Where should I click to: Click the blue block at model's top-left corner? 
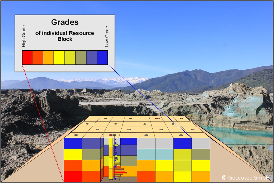click(x=73, y=143)
